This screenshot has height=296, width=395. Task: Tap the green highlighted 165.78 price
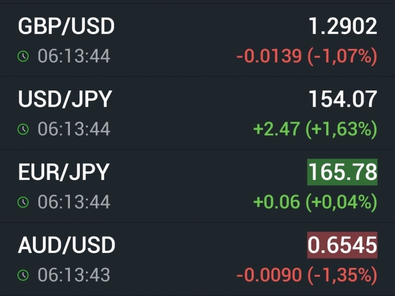(x=342, y=172)
